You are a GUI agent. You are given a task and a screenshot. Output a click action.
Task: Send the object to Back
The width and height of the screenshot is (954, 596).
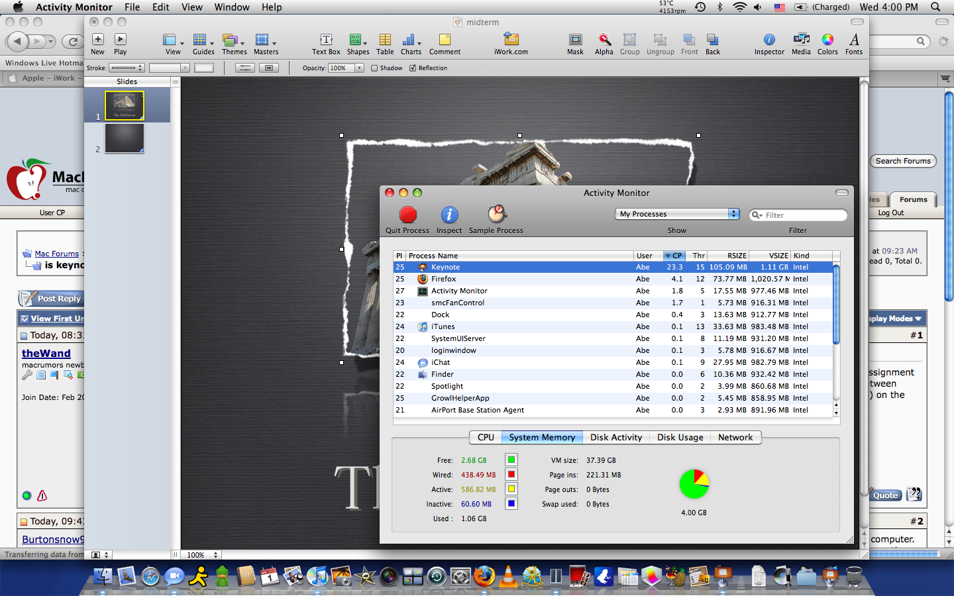[x=712, y=40]
